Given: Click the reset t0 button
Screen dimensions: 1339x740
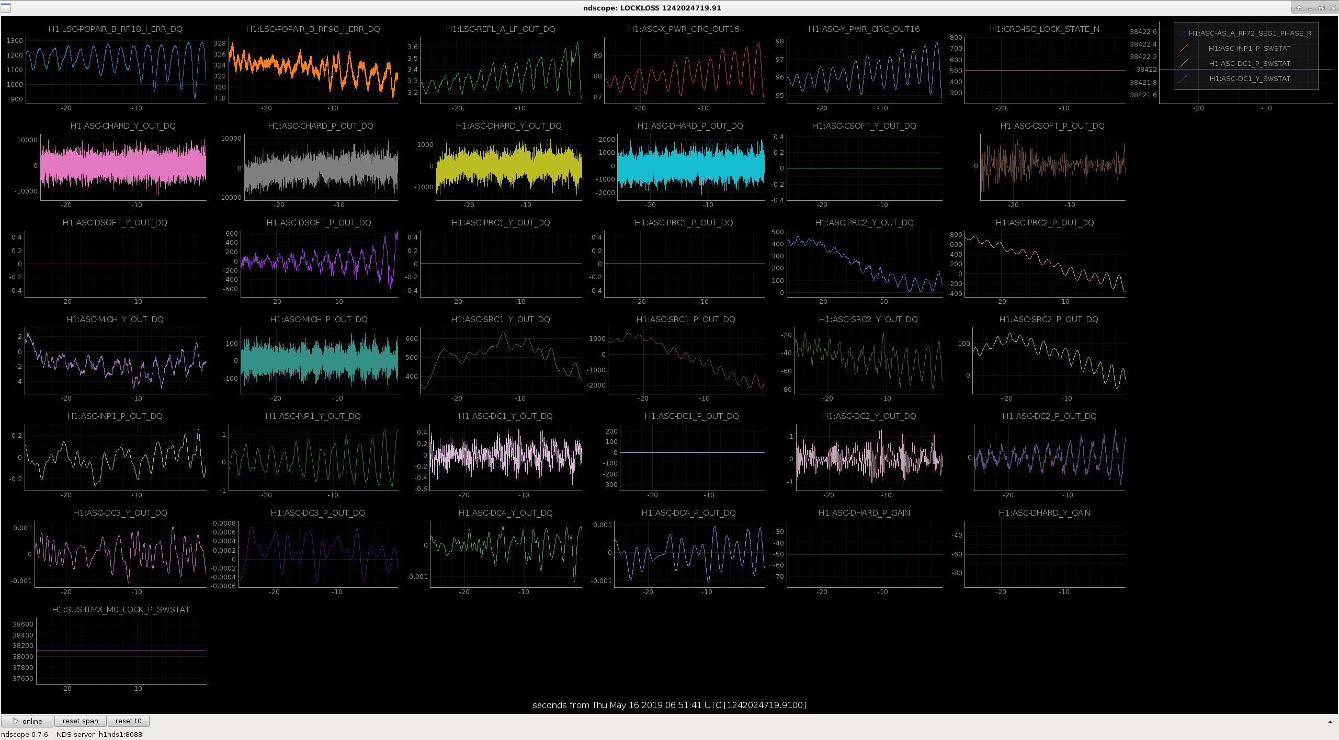Looking at the screenshot, I should click(129, 721).
